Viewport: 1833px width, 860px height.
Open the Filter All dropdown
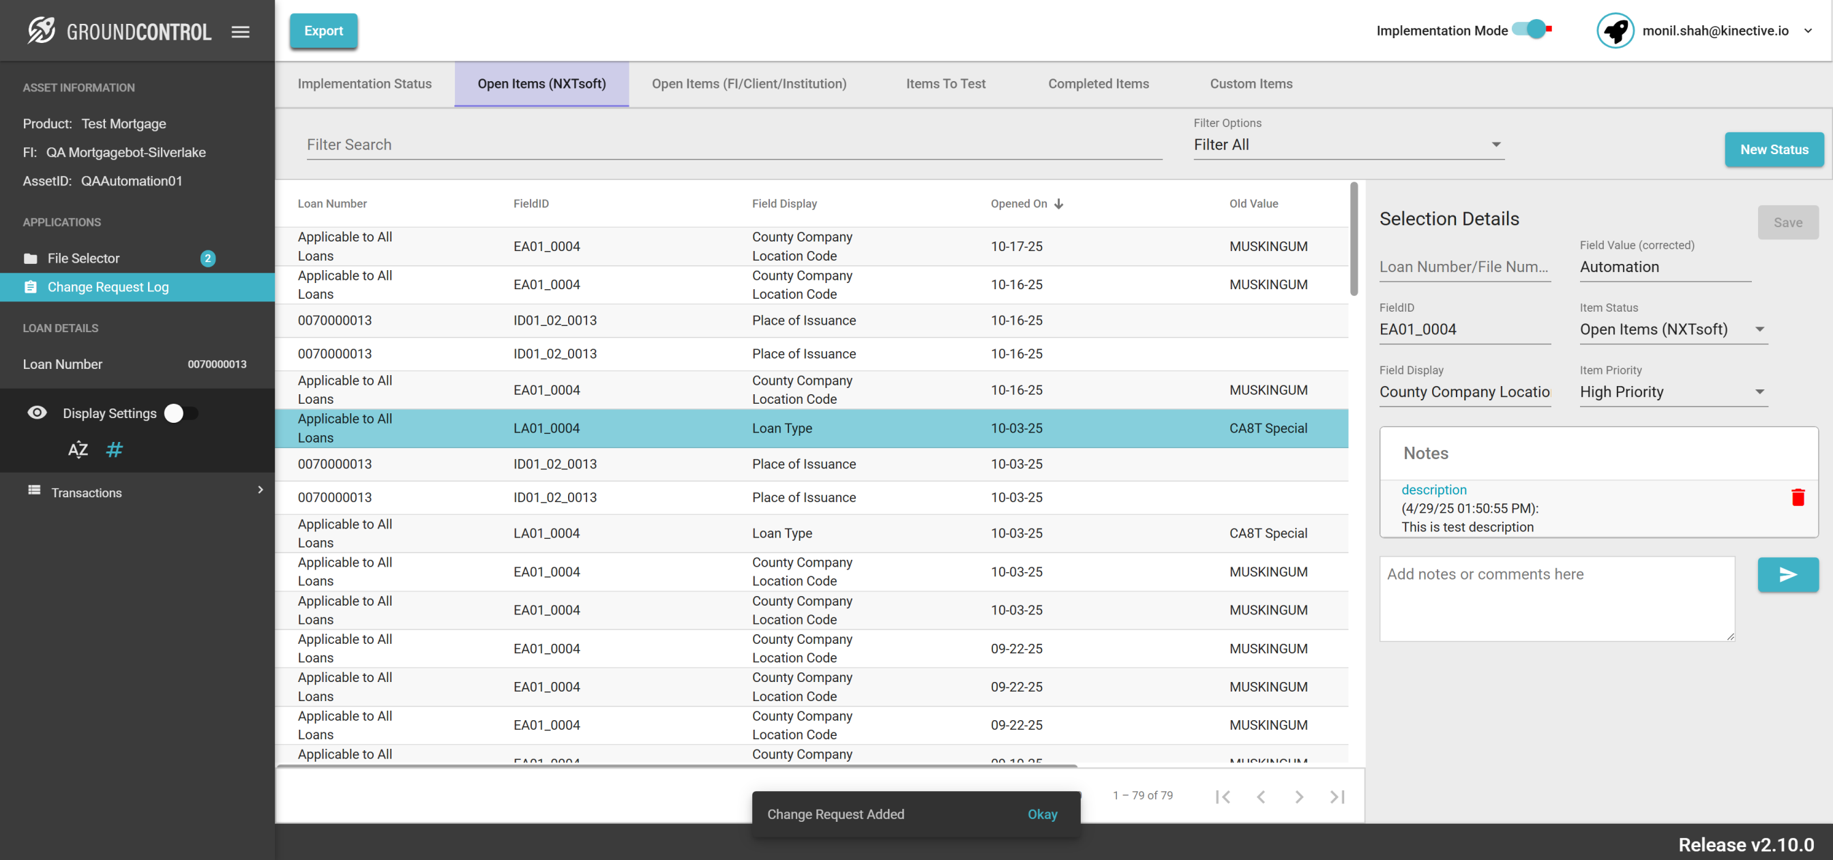(1347, 145)
